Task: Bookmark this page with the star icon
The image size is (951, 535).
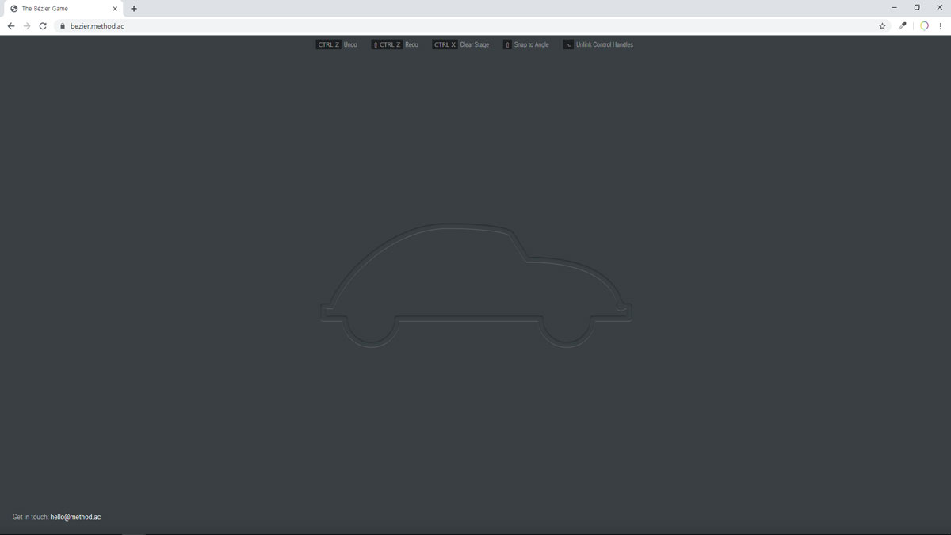Action: click(882, 26)
